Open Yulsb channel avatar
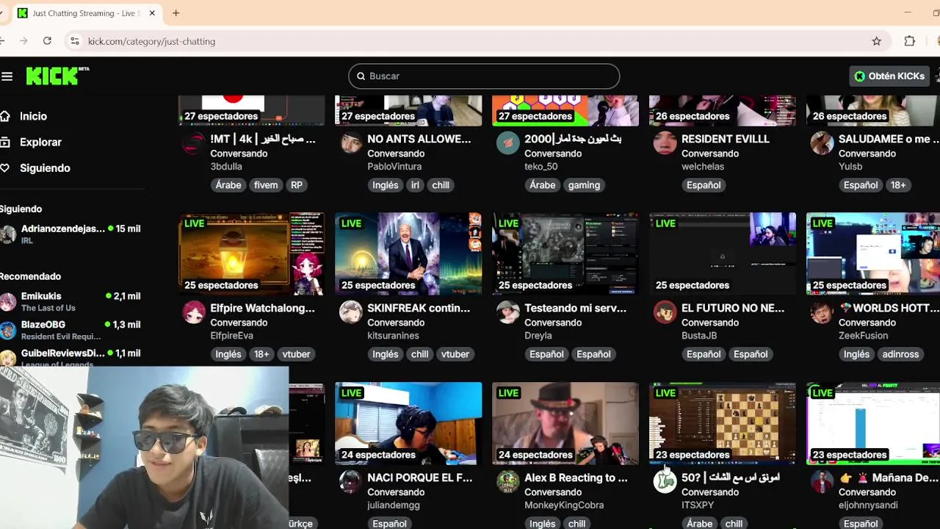940x529 pixels. tap(822, 143)
